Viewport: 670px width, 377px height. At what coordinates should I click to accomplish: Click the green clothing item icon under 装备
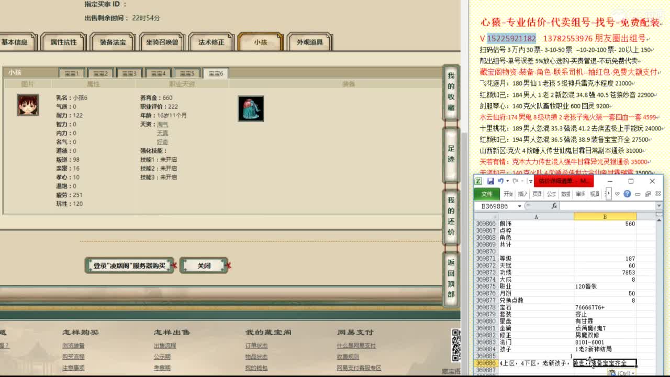click(x=250, y=108)
